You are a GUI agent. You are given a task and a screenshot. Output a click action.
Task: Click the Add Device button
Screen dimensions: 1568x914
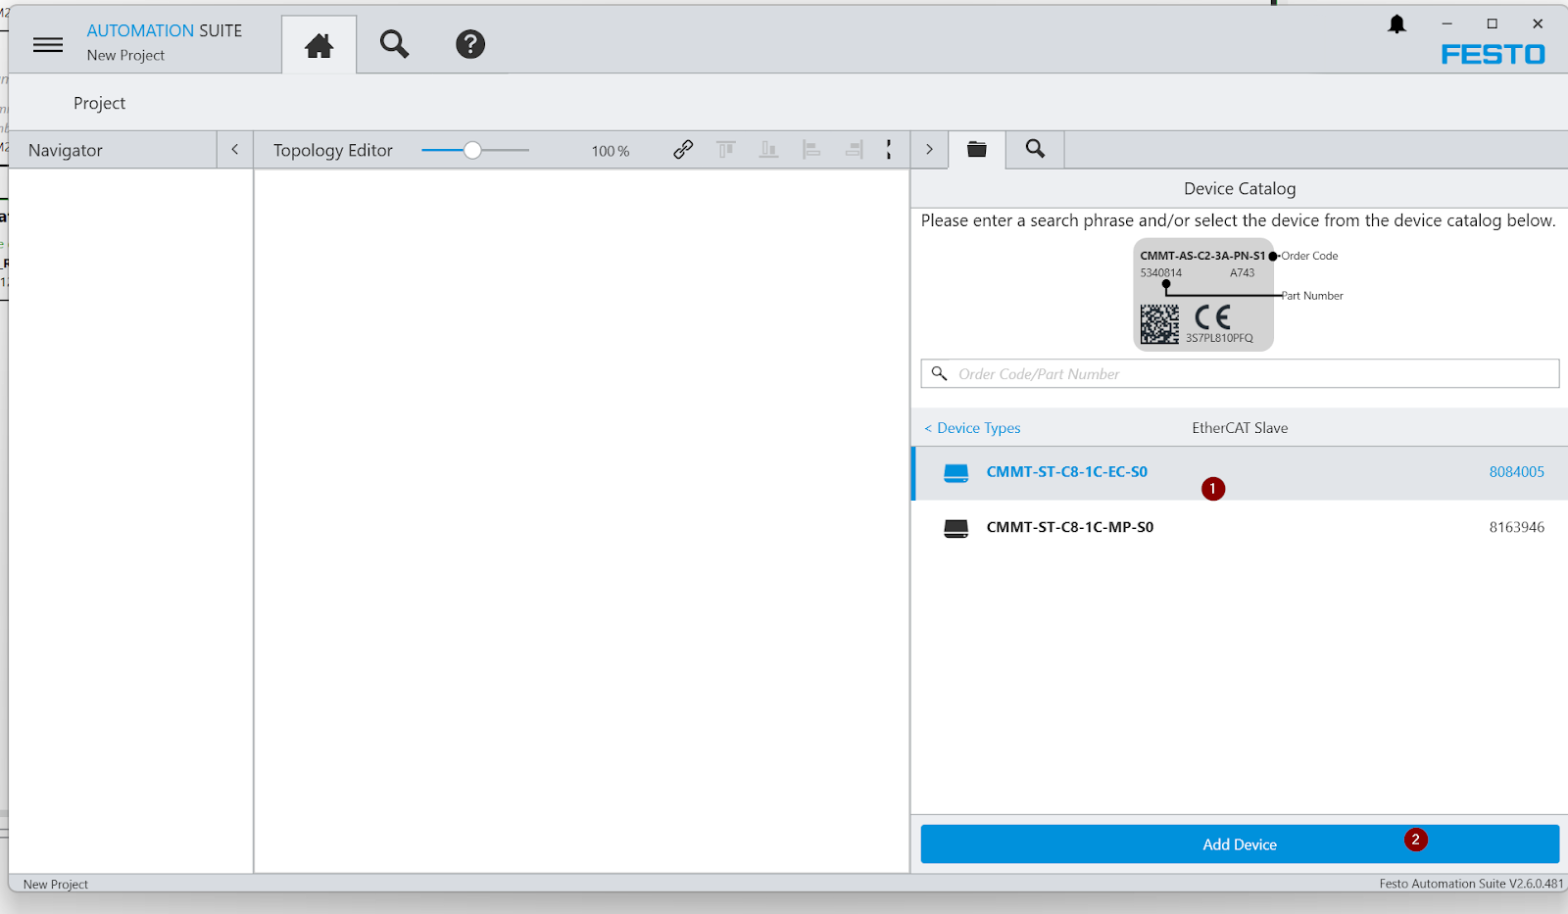click(1240, 844)
